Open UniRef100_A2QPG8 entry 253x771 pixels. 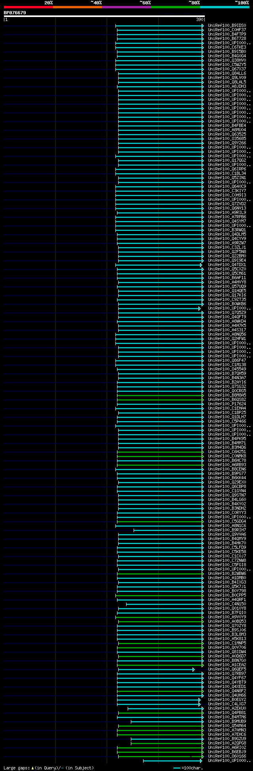[227, 743]
